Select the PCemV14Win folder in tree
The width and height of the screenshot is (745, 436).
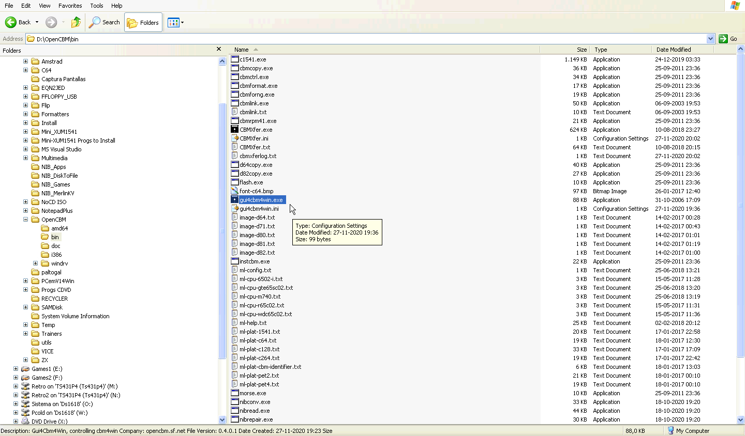[52, 281]
